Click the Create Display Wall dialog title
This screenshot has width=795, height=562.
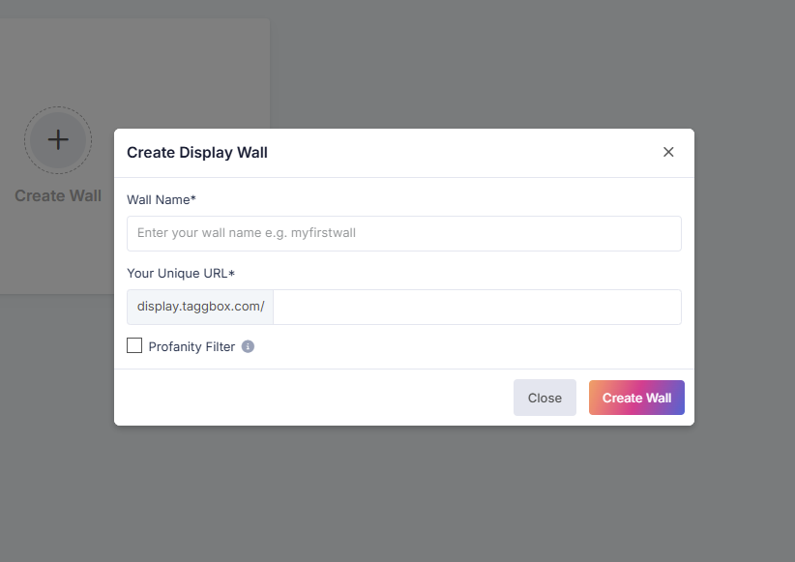[x=197, y=152]
